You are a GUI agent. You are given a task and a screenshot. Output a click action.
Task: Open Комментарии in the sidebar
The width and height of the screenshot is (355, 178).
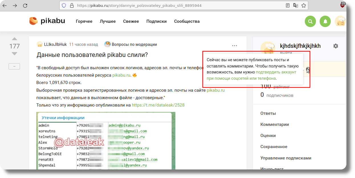click(x=275, y=124)
